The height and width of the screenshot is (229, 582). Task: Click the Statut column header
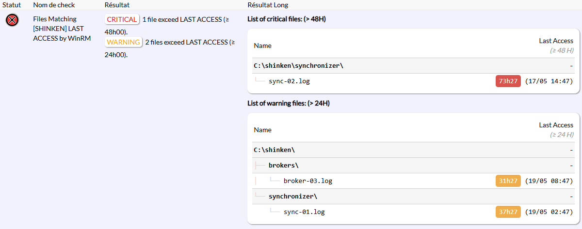pyautogui.click(x=12, y=5)
